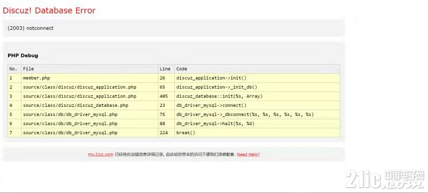The height and width of the screenshot is (193, 428).
Task: Open the my.21ic.com link
Action: pos(101,155)
